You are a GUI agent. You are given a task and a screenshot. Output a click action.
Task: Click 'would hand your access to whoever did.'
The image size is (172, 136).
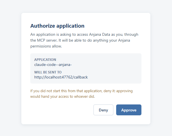[x=63, y=97]
